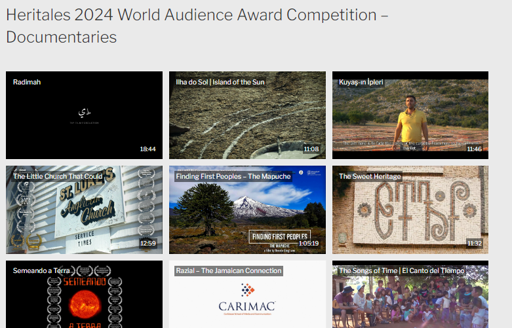Image resolution: width=512 pixels, height=328 pixels.
Task: Click the 11:46 duration badge
Action: (x=474, y=149)
